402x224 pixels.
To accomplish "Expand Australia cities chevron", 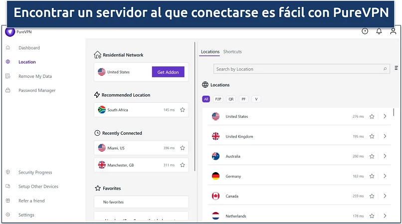I will pyautogui.click(x=385, y=156).
